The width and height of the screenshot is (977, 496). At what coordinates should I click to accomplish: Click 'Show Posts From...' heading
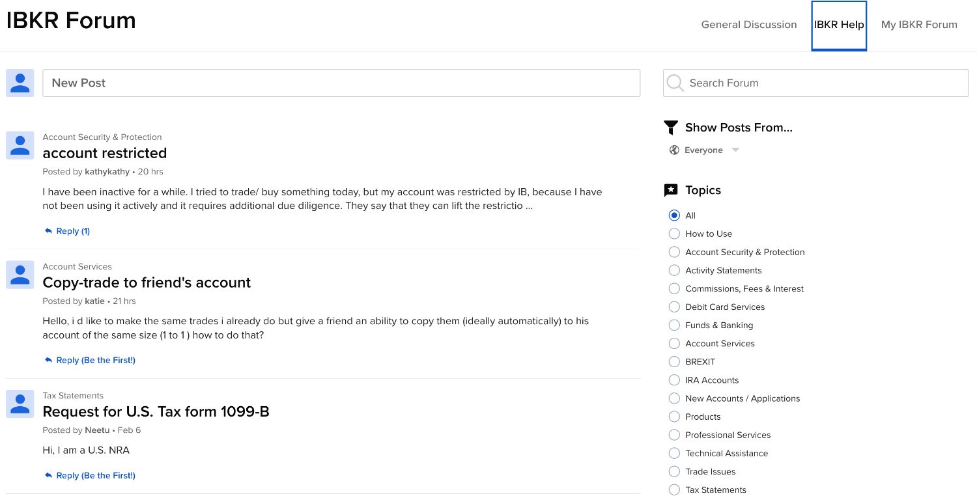pyautogui.click(x=739, y=128)
